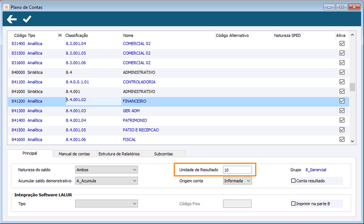Click classification 8.3.001.05
The height and width of the screenshot is (224, 364).
point(76,53)
